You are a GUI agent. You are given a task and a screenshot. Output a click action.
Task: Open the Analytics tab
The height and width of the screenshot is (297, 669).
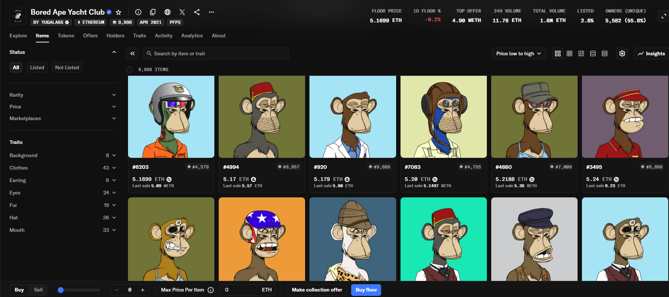coord(192,36)
